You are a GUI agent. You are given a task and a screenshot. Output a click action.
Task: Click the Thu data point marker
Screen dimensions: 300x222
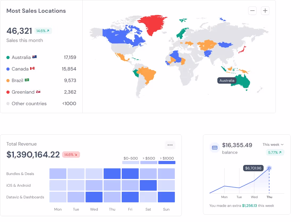click(x=269, y=168)
